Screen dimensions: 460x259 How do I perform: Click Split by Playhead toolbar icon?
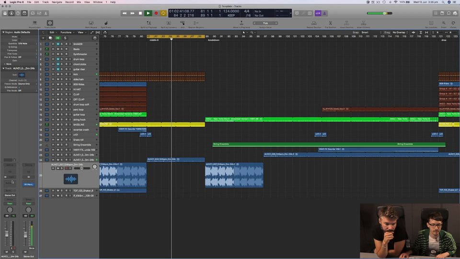(x=149, y=23)
